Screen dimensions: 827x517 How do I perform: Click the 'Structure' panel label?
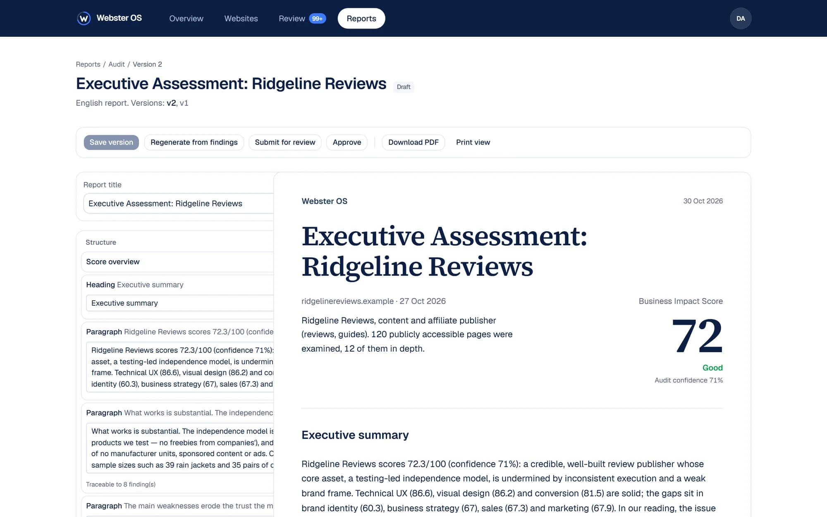pos(101,242)
